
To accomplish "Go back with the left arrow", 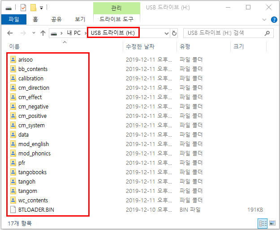I will [x=10, y=33].
